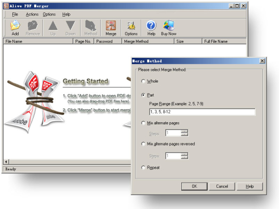Click the Merge Method column header
The width and height of the screenshot is (279, 209).
(148, 41)
